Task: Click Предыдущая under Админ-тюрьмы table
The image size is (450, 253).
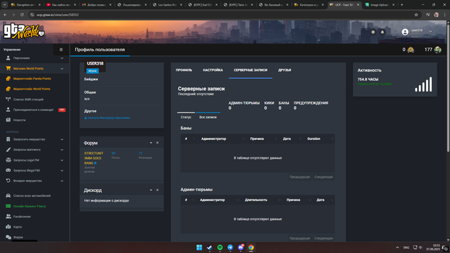Action: click(x=300, y=238)
